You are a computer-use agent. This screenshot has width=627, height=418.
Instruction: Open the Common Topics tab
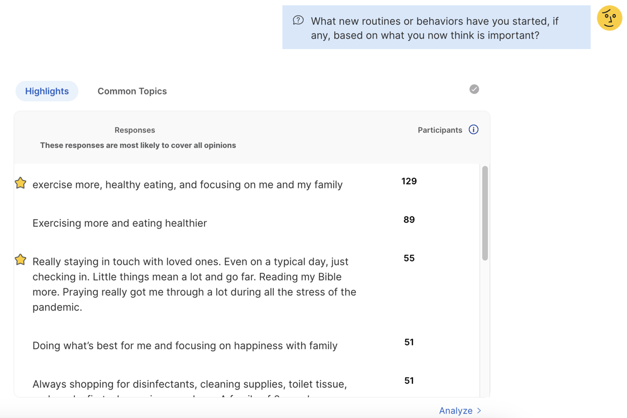[132, 91]
